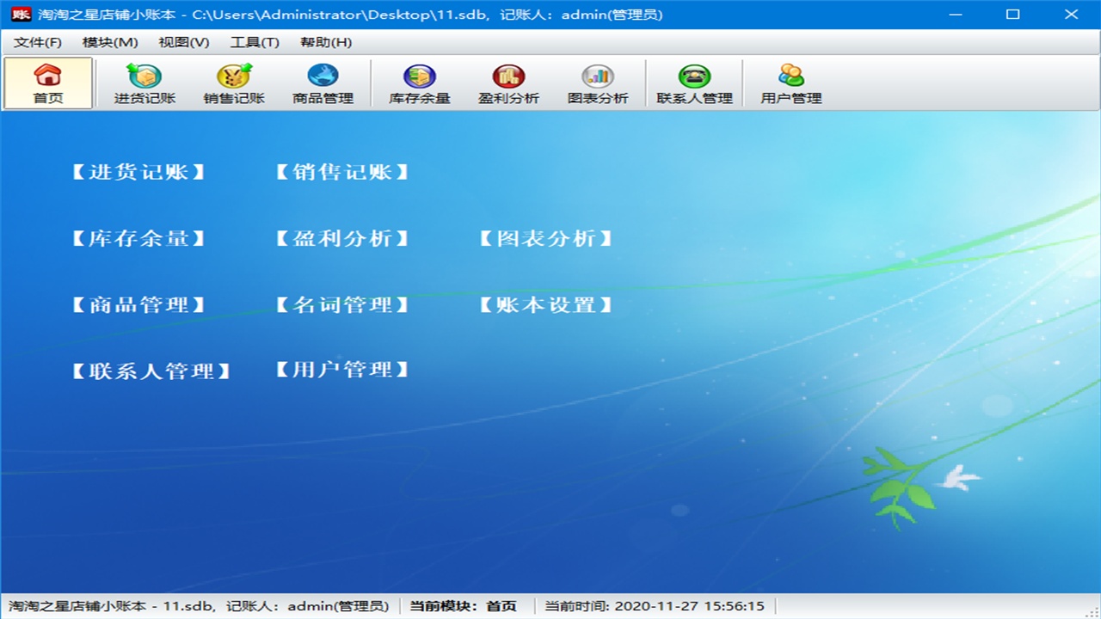The width and height of the screenshot is (1101, 619).
Task: Click the 【盈利分析】 home page link
Action: (342, 238)
